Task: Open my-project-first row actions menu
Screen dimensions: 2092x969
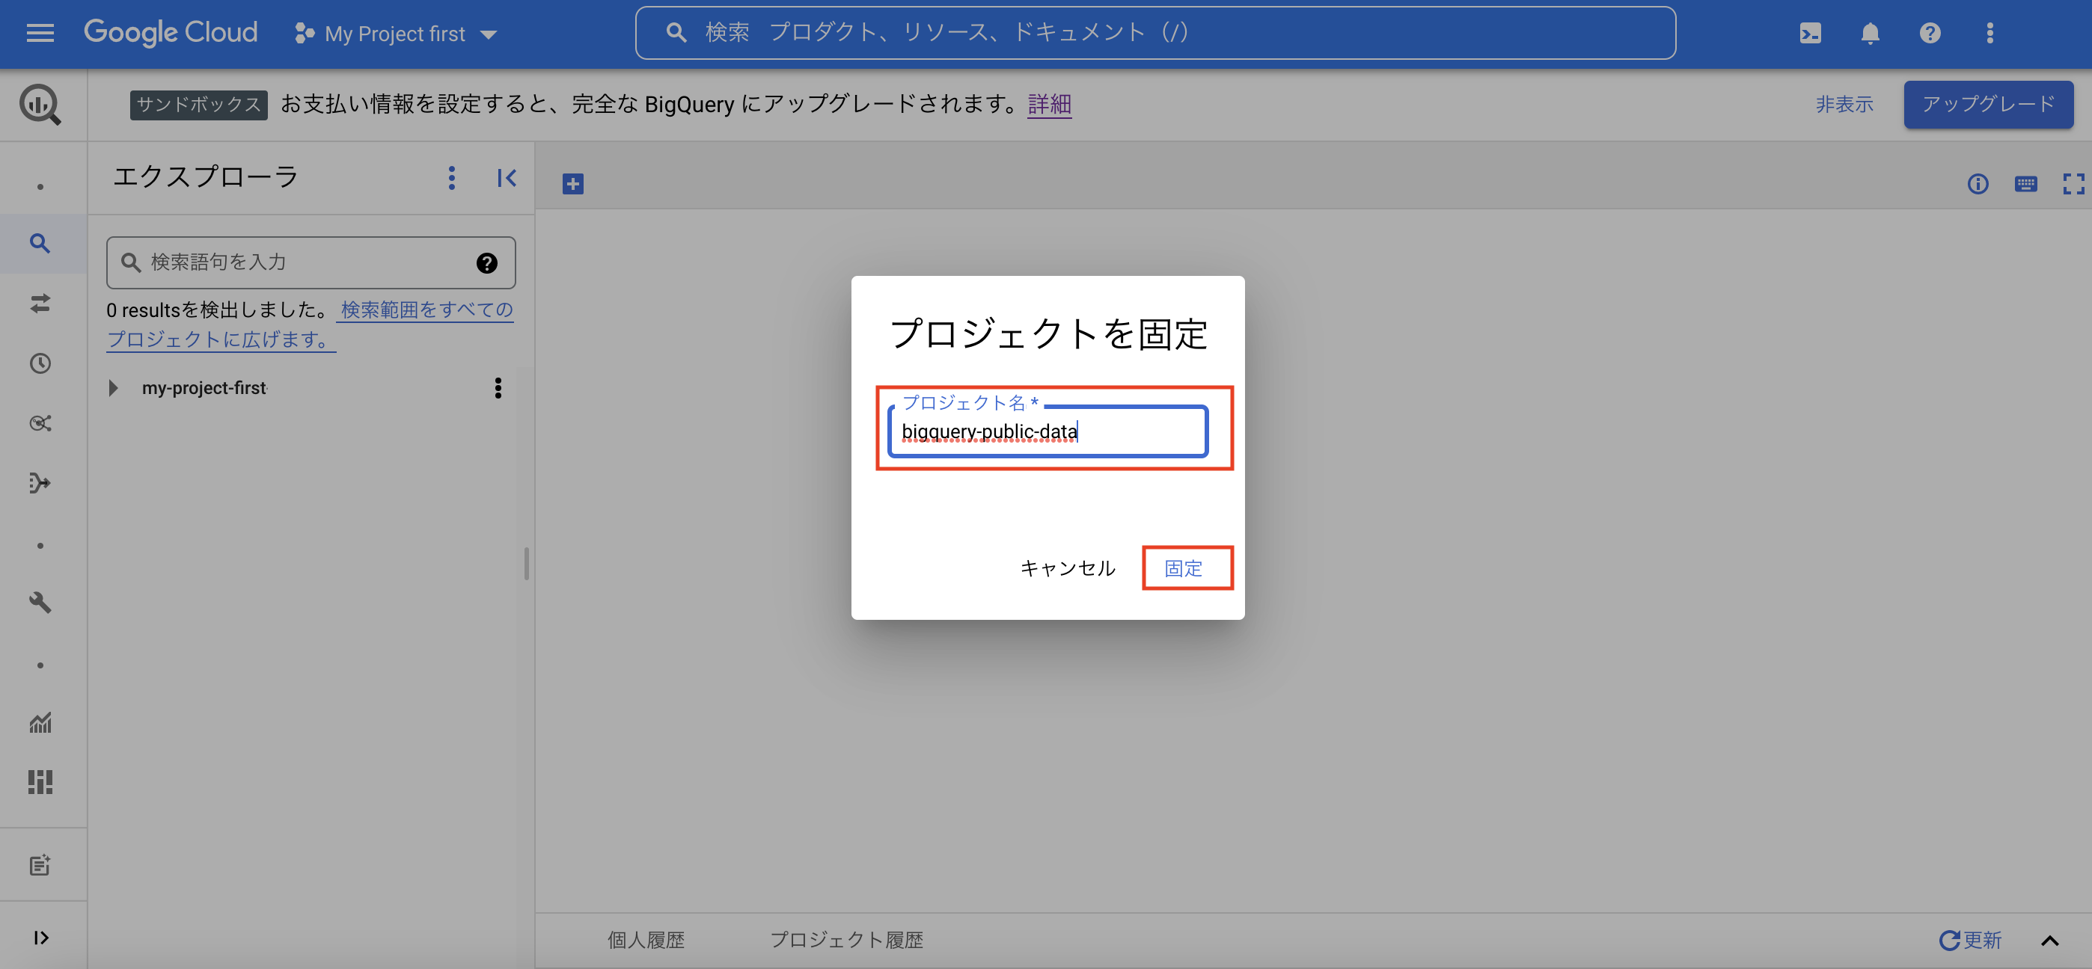Action: pos(498,388)
